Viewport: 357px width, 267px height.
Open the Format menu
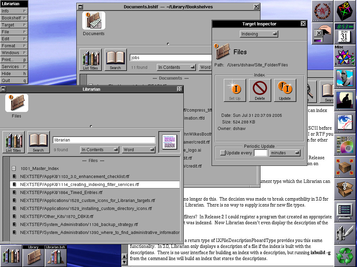(14, 46)
